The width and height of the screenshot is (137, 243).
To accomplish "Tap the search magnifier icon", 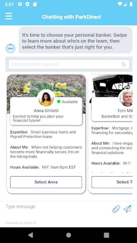I will tap(124, 64).
